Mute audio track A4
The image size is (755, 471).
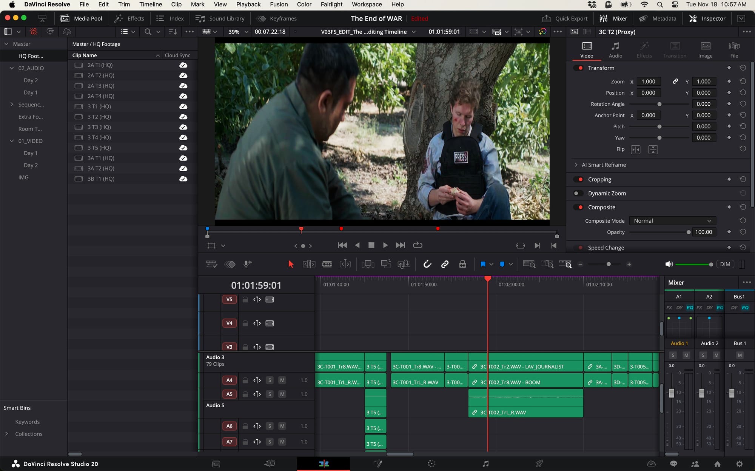[x=282, y=380]
